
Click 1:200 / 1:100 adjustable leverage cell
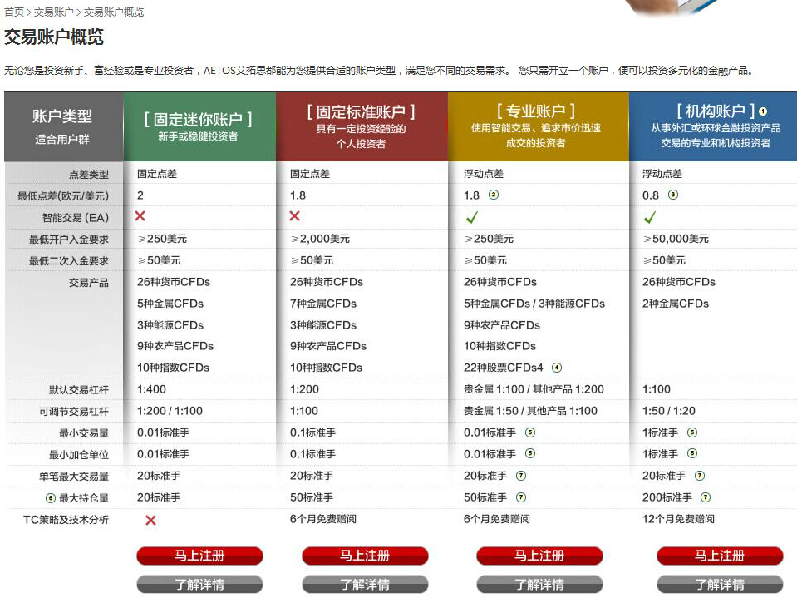170,411
